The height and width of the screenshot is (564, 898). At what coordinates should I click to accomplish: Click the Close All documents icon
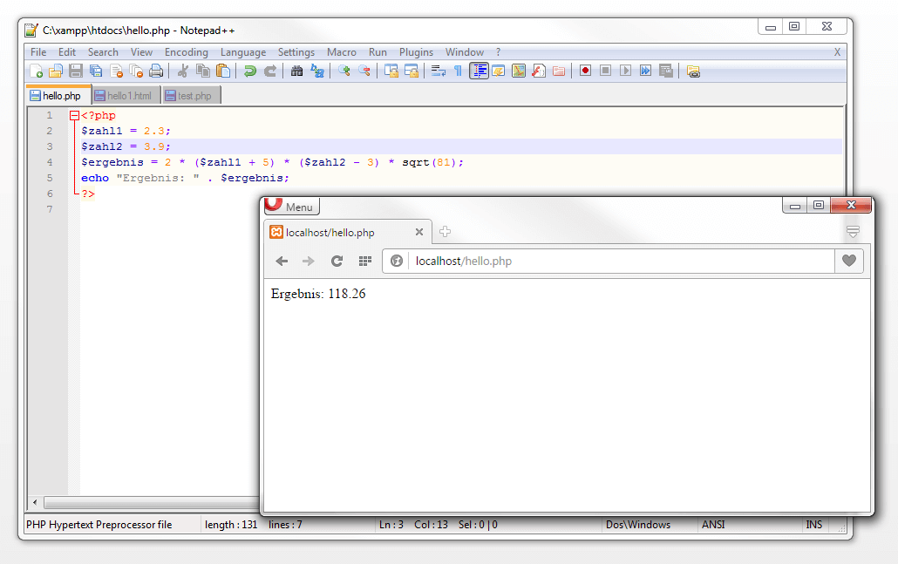(136, 71)
